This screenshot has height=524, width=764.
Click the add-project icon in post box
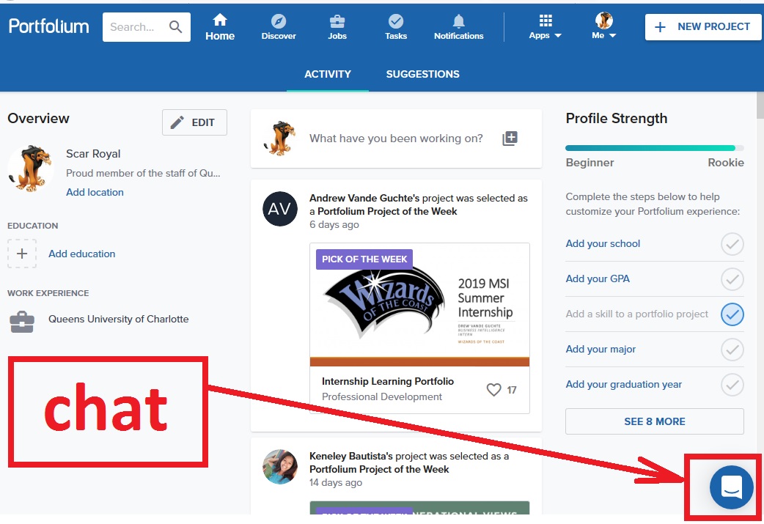510,139
